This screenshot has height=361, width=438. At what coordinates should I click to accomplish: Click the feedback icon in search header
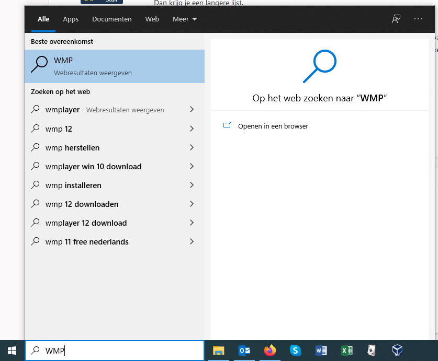click(396, 19)
